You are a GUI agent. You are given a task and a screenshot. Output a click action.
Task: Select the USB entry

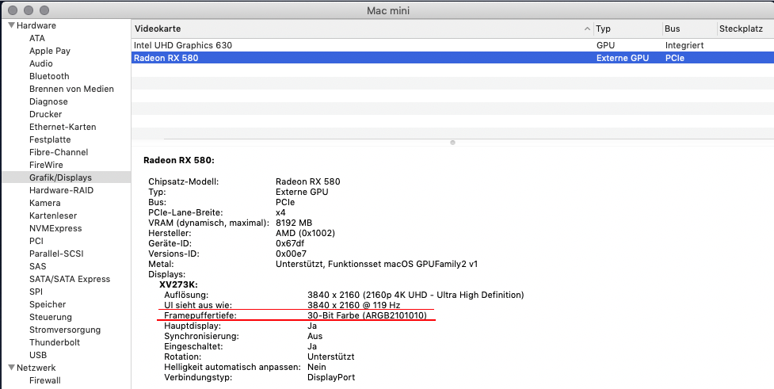(x=38, y=355)
